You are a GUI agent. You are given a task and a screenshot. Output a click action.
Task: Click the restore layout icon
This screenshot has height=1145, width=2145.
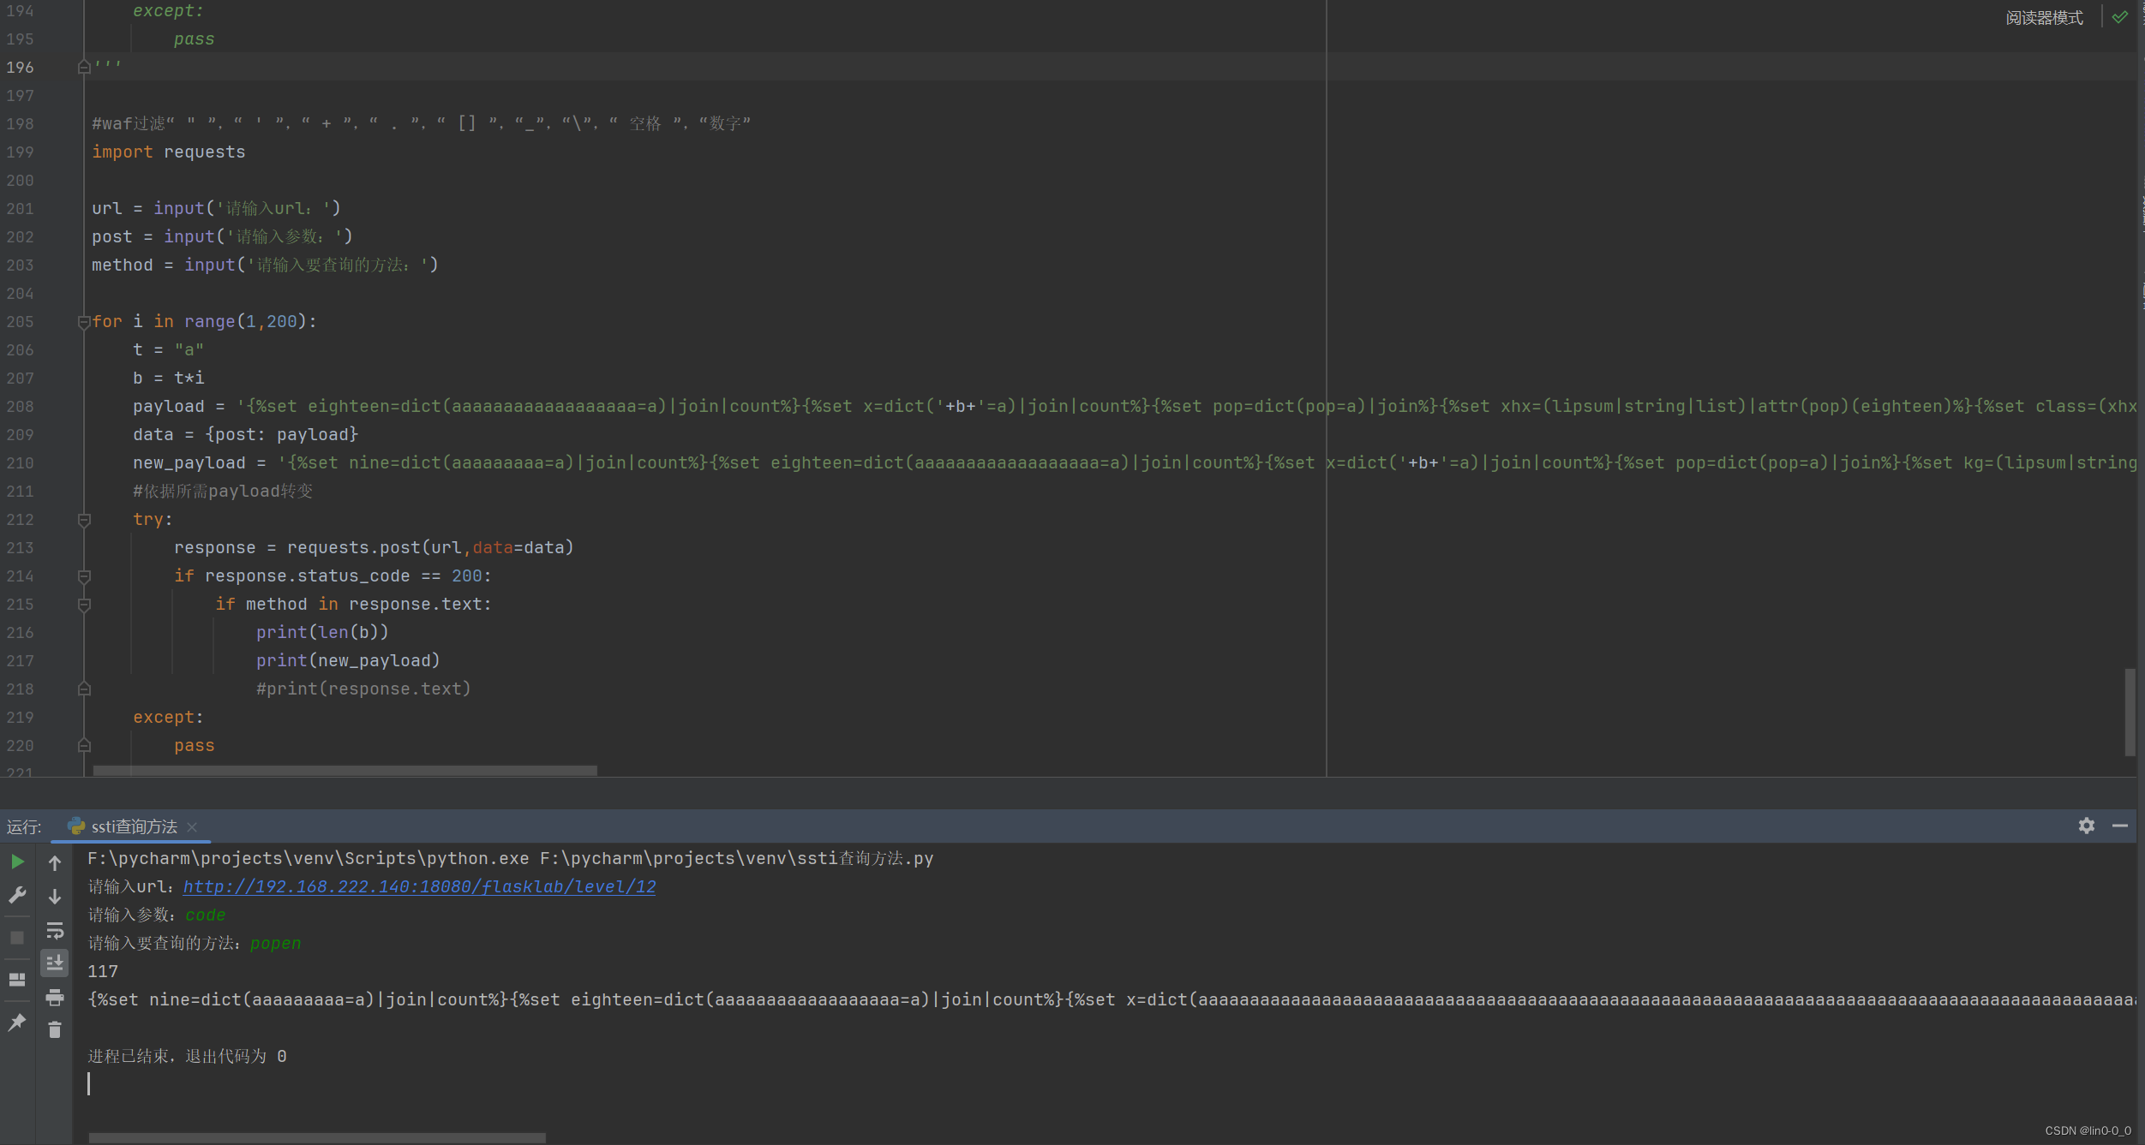(17, 979)
